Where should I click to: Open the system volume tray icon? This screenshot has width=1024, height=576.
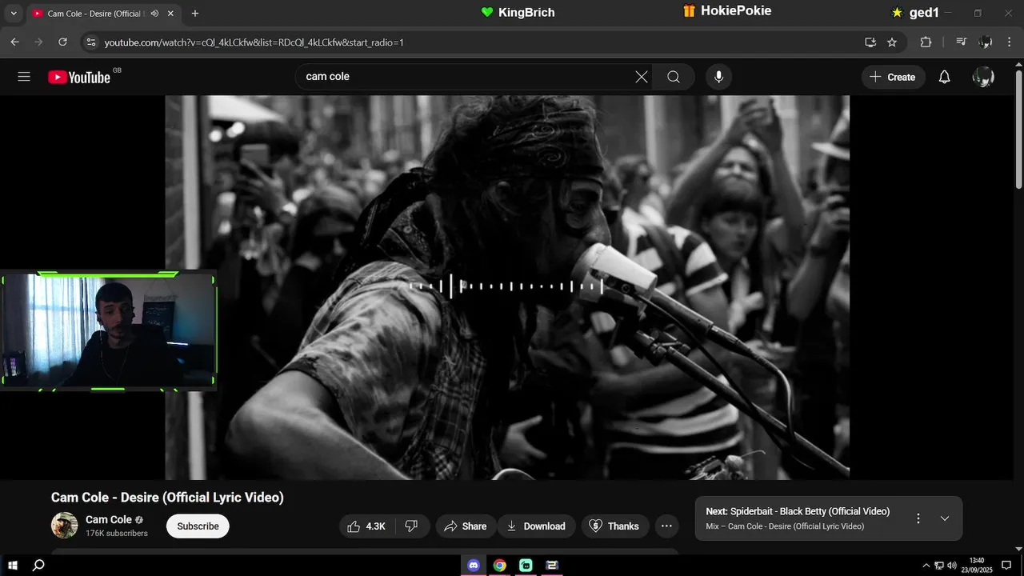coord(952,566)
